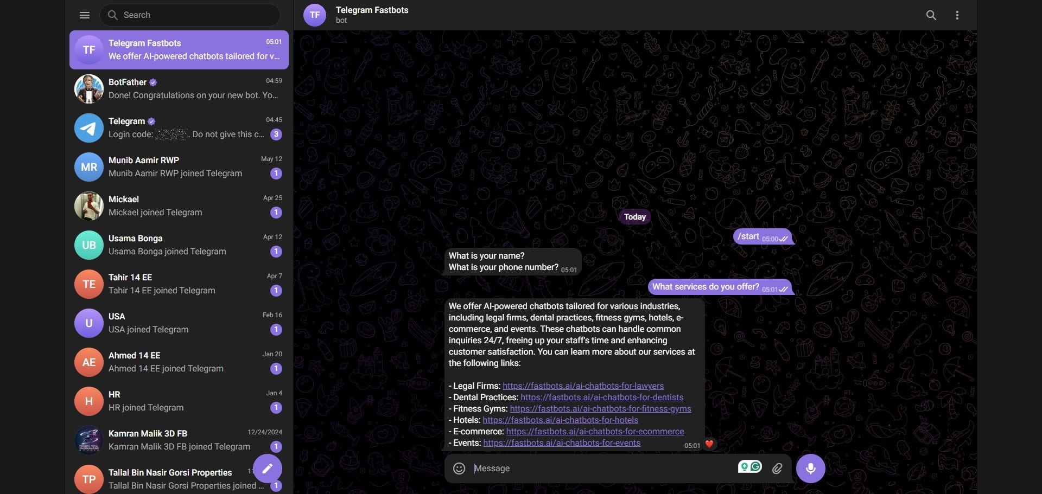This screenshot has width=1042, height=494.
Task: Click the Grammarly extension icon in message box
Action: click(x=749, y=466)
